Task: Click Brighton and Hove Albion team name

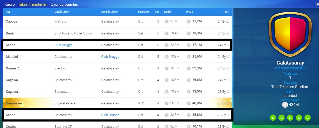Action: (73, 33)
